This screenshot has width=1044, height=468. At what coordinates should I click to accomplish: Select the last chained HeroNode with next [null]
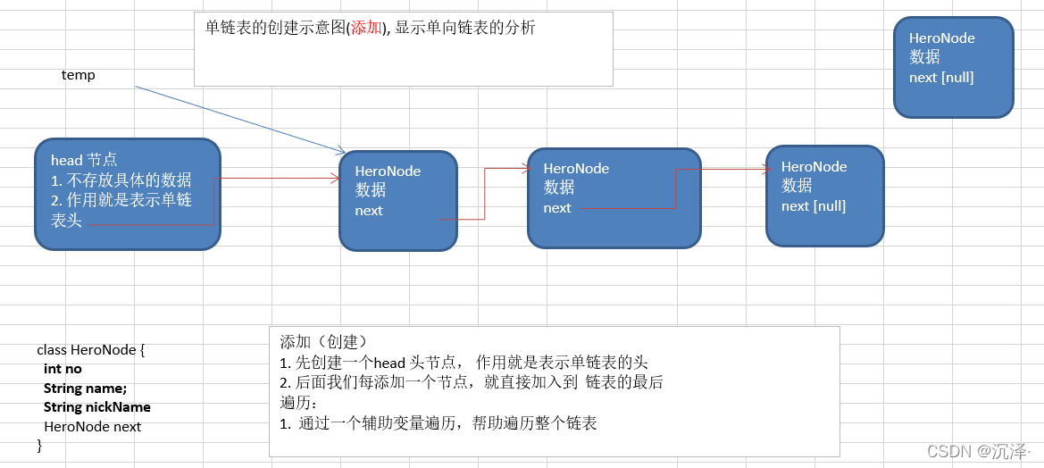coord(825,196)
